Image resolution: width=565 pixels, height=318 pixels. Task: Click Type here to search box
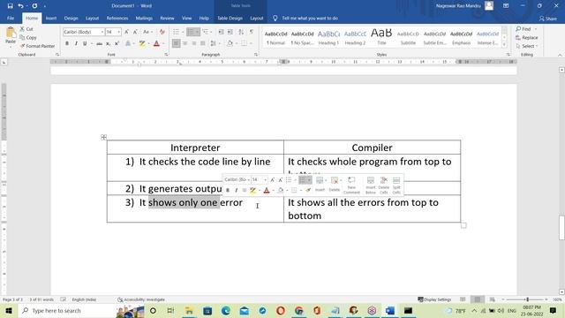point(67,310)
